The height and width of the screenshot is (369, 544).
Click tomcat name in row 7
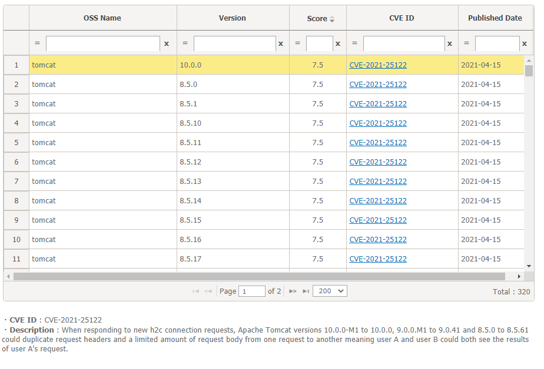tap(44, 182)
